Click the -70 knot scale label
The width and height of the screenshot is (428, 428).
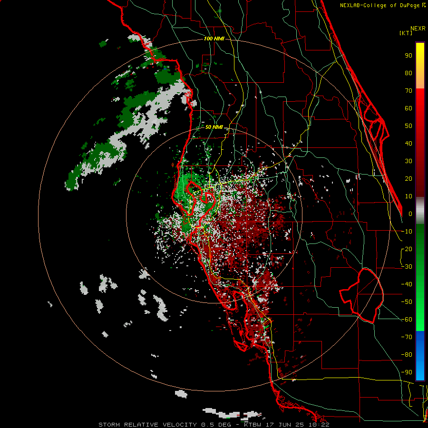point(407,337)
